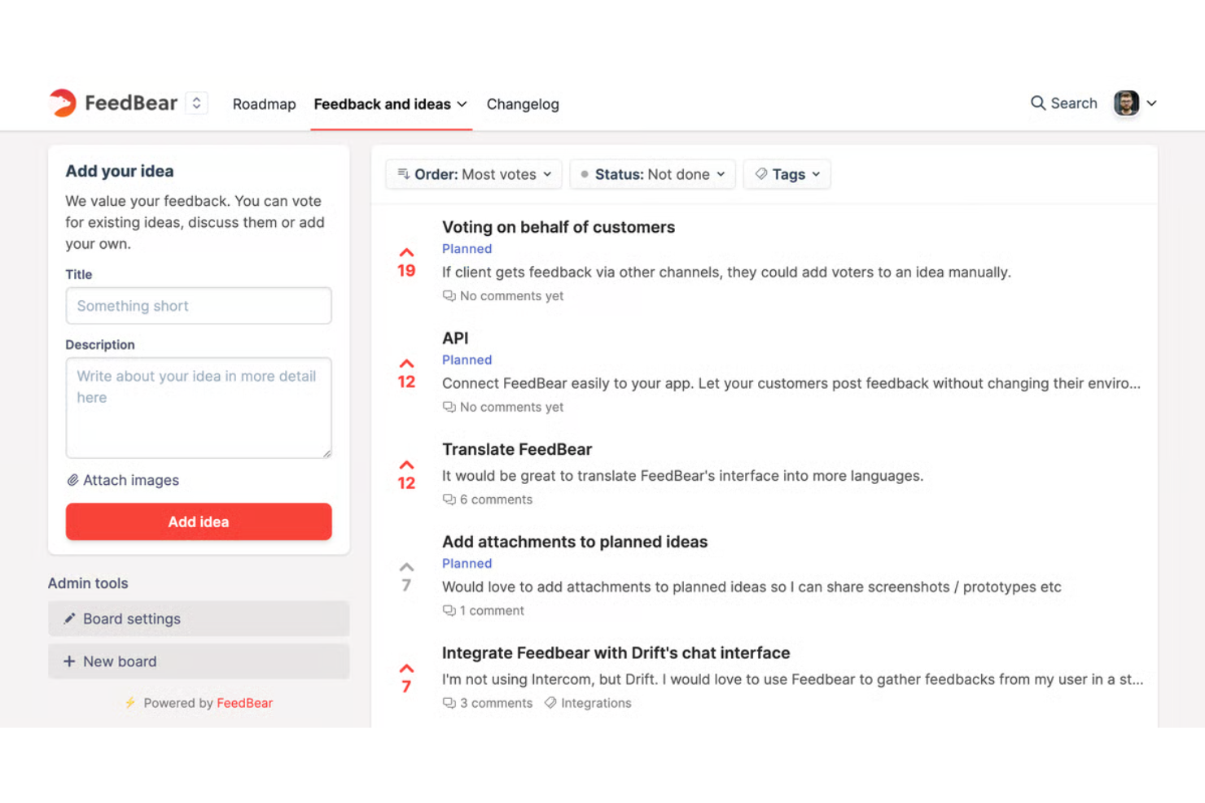Click the Attach images paperclip
1205x803 pixels.
pyautogui.click(x=72, y=480)
